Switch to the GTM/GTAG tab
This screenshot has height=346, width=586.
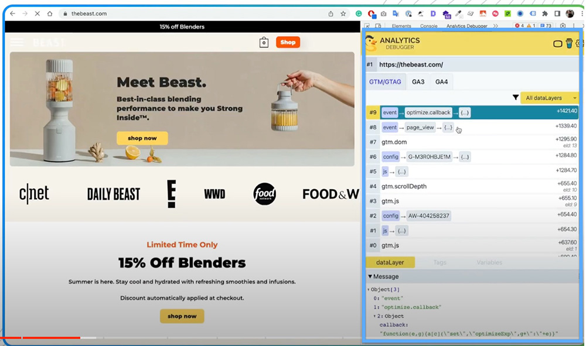(385, 82)
